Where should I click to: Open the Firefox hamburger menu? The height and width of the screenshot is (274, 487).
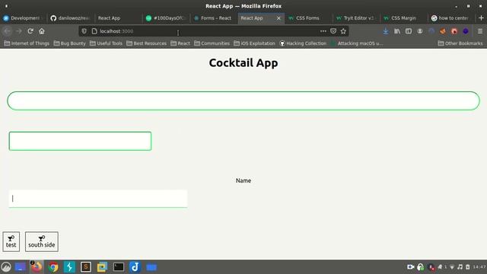pos(480,31)
